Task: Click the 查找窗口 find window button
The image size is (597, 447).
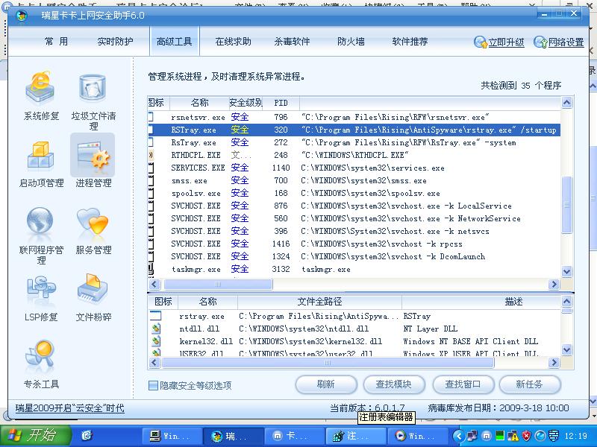Action: 463,384
